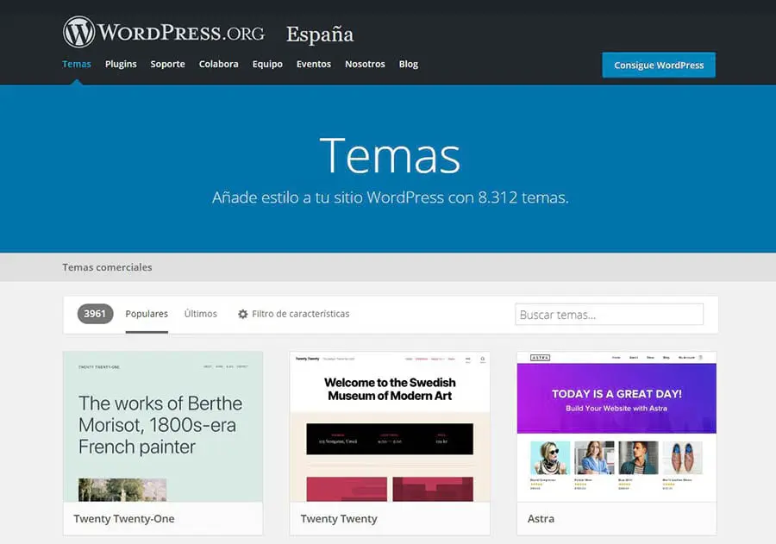The width and height of the screenshot is (776, 544).
Task: Select the Twenty Twenty theme preview
Action: coord(390,427)
